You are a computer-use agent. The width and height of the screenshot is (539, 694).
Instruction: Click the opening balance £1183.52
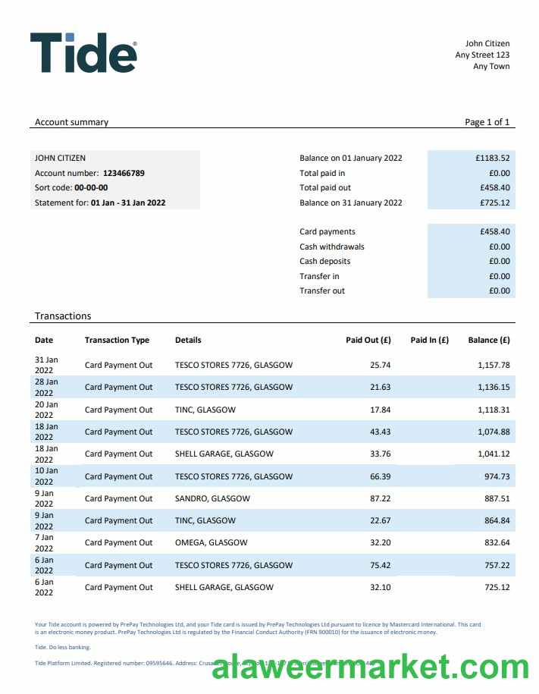[x=492, y=159]
